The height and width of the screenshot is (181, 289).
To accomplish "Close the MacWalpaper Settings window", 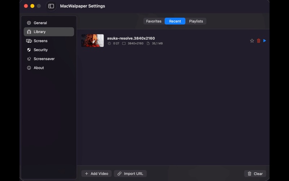I will click(26, 6).
